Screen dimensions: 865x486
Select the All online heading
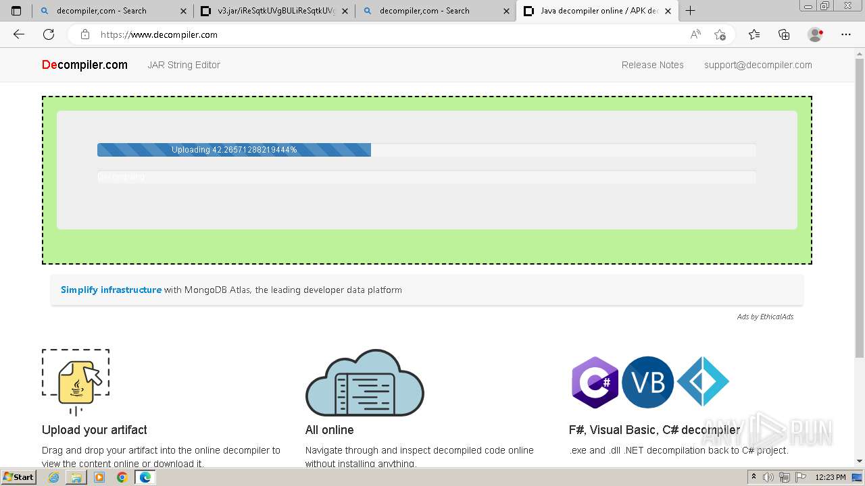330,430
